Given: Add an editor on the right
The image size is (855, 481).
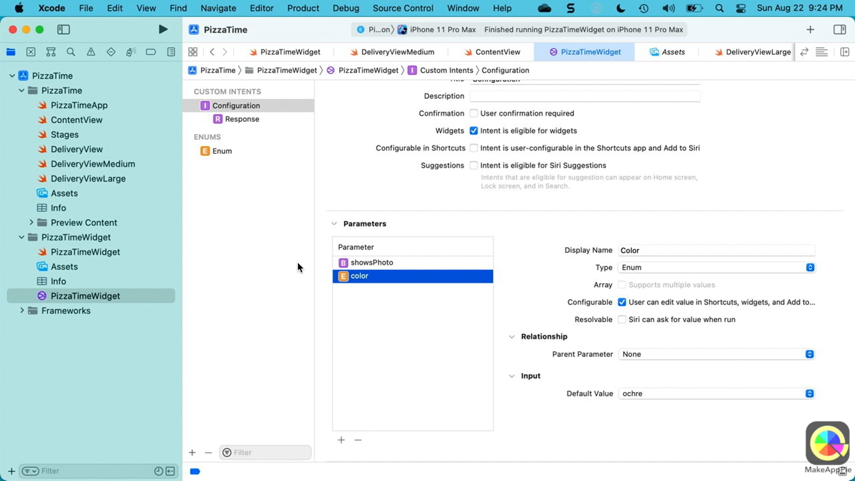Looking at the screenshot, I should 844,52.
